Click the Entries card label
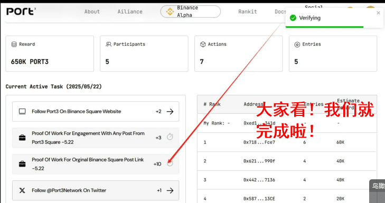Screen dimensions: 385x203 point(312,44)
